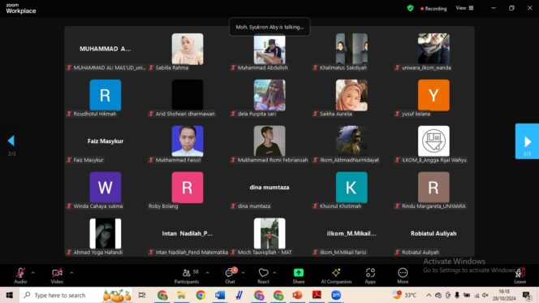Click the green encryption shield icon

(x=410, y=8)
